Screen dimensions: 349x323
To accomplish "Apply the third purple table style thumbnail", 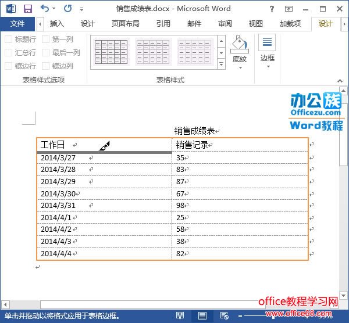I will (194, 52).
